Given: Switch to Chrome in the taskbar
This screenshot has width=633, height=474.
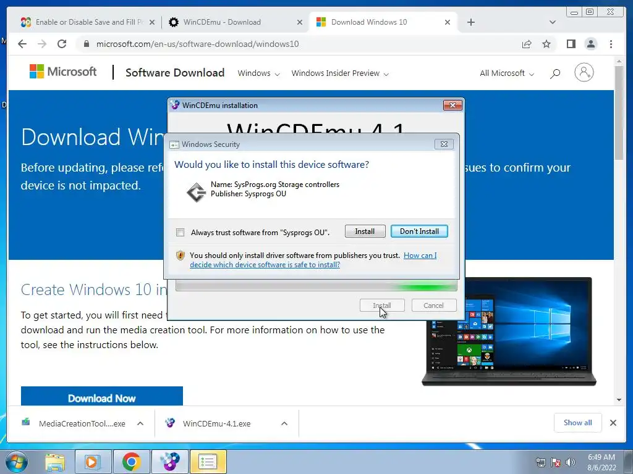Looking at the screenshot, I should click(x=131, y=462).
